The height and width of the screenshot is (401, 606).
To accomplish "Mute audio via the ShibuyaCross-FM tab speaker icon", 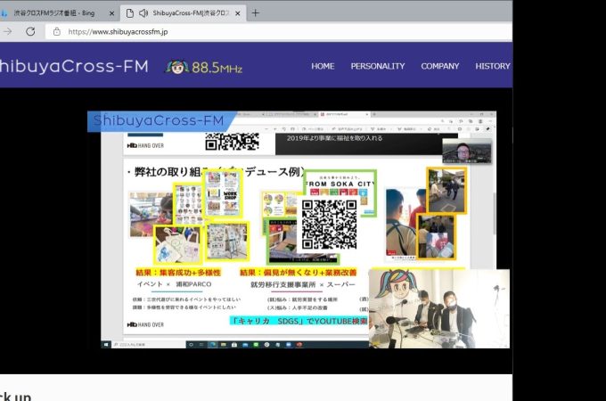I will tap(143, 13).
